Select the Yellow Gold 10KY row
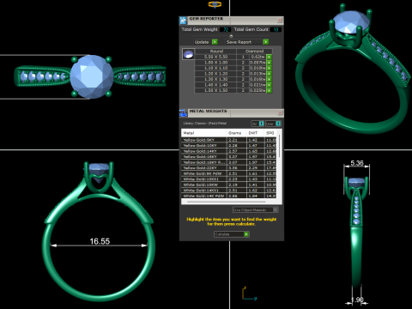Viewport: 412px width, 309px height. [x=229, y=145]
